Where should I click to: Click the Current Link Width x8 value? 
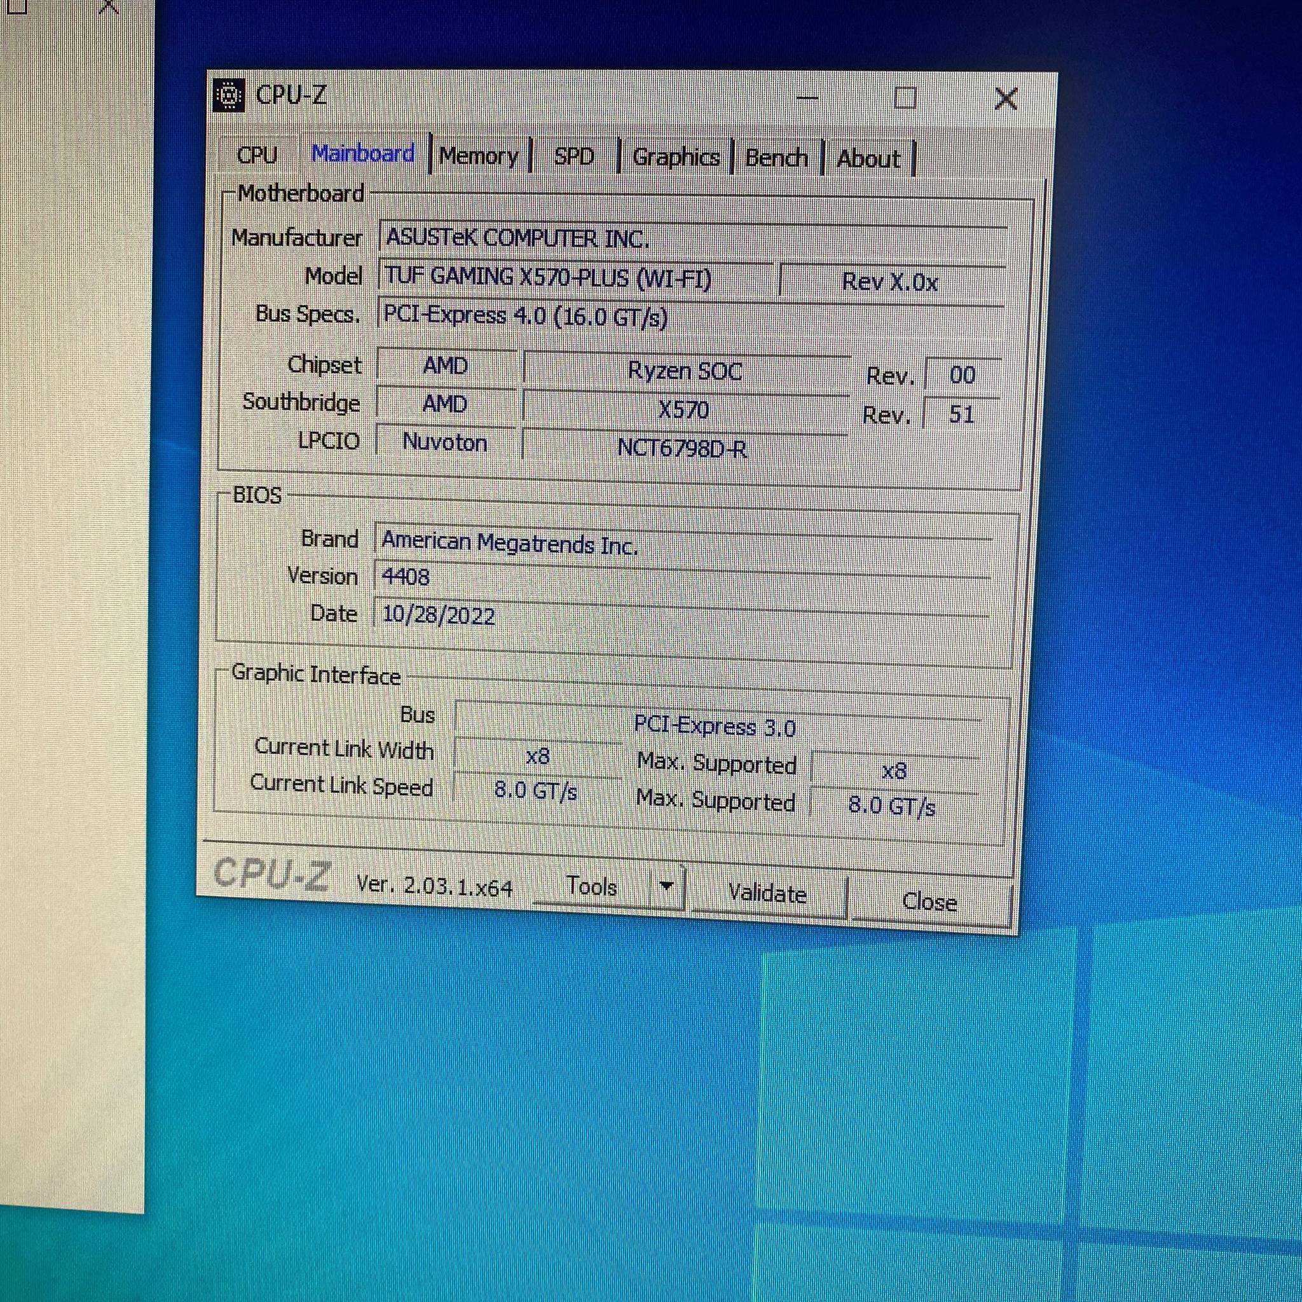click(538, 756)
